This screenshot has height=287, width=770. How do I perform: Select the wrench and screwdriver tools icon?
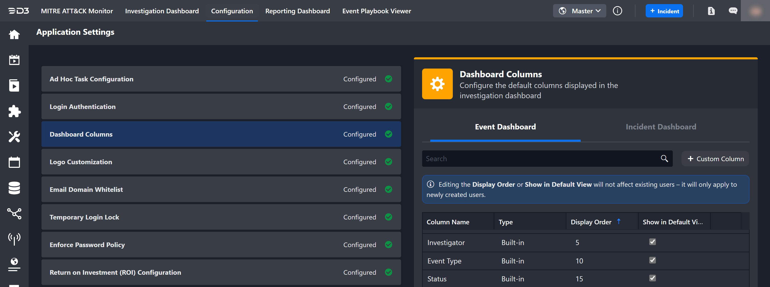pos(14,137)
